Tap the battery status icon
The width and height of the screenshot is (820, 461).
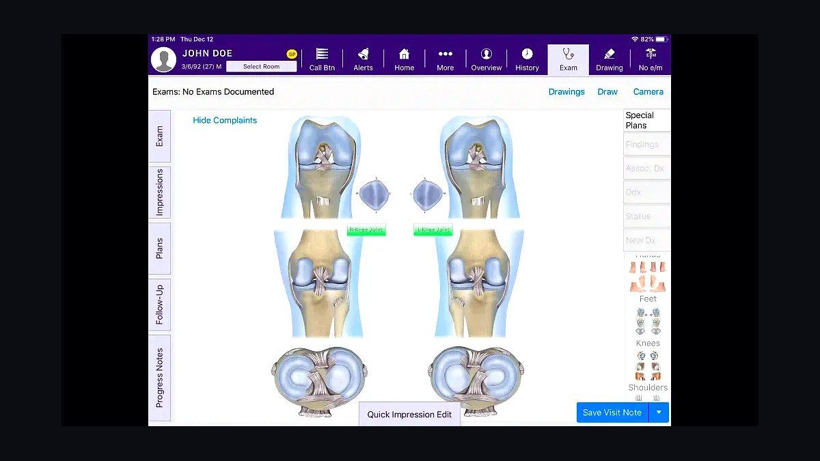pyautogui.click(x=661, y=40)
